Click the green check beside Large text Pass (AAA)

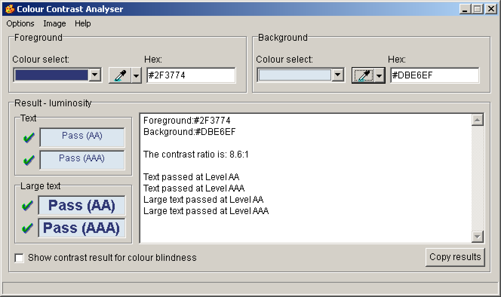[27, 228]
